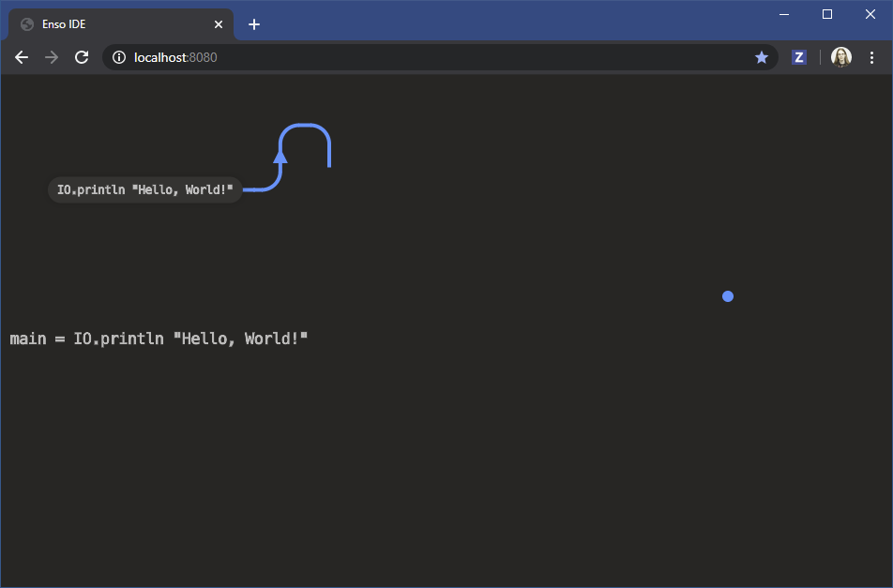Click the main function code line

[158, 339]
